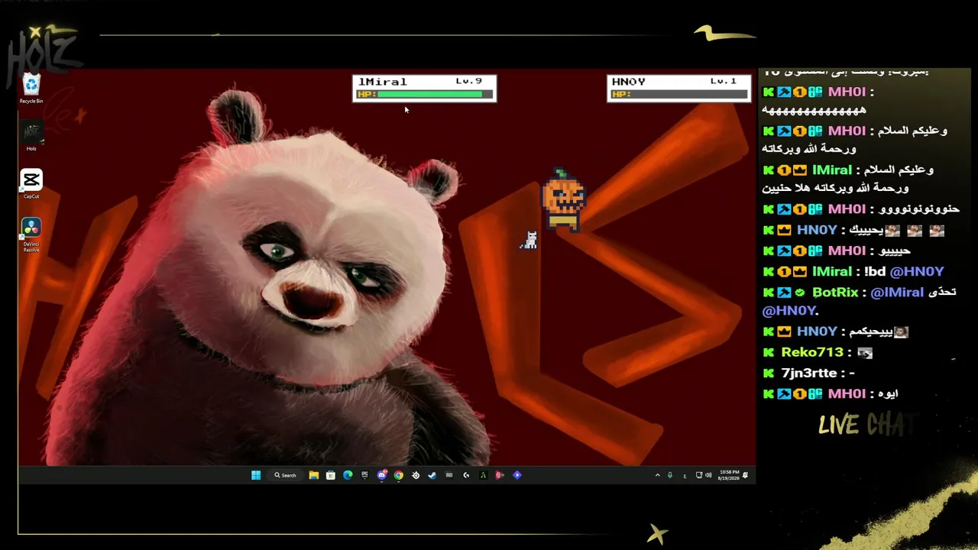Click the green letter A taskbar icon
The width and height of the screenshot is (978, 550).
483,475
